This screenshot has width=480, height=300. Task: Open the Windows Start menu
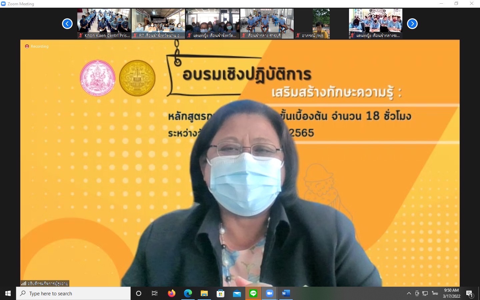point(8,293)
